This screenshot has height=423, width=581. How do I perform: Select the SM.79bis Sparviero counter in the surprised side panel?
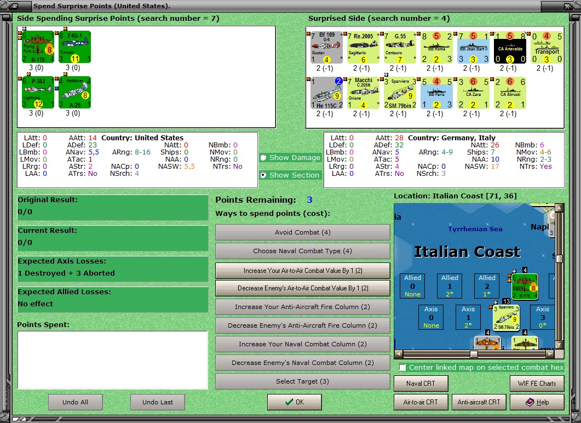(x=400, y=93)
